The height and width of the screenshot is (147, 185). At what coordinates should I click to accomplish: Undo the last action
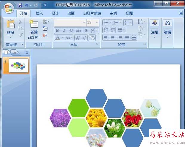(x=27, y=5)
